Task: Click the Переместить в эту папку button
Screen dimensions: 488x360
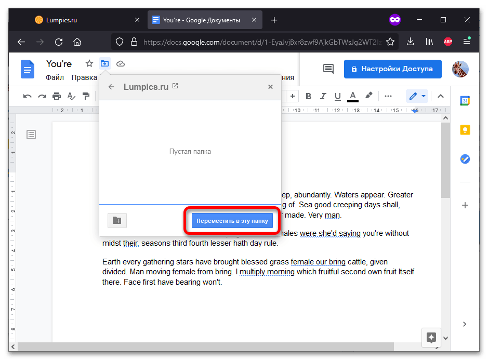Action: (x=232, y=221)
